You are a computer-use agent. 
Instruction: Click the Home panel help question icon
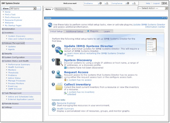pyautogui.click(x=163, y=18)
